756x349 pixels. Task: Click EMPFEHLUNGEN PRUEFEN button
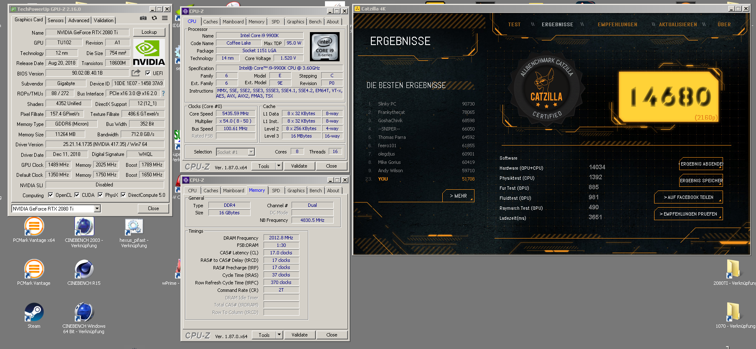tap(688, 214)
